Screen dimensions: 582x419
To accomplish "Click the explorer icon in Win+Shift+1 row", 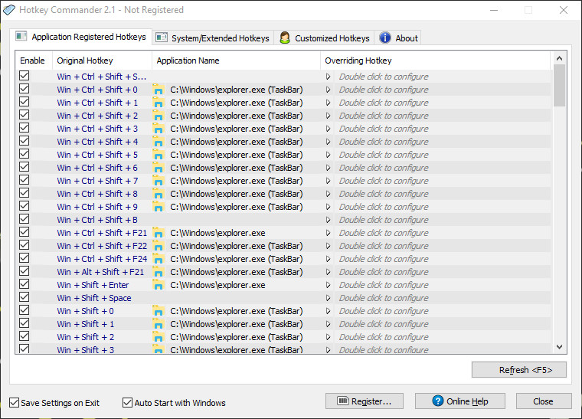I will click(x=158, y=324).
